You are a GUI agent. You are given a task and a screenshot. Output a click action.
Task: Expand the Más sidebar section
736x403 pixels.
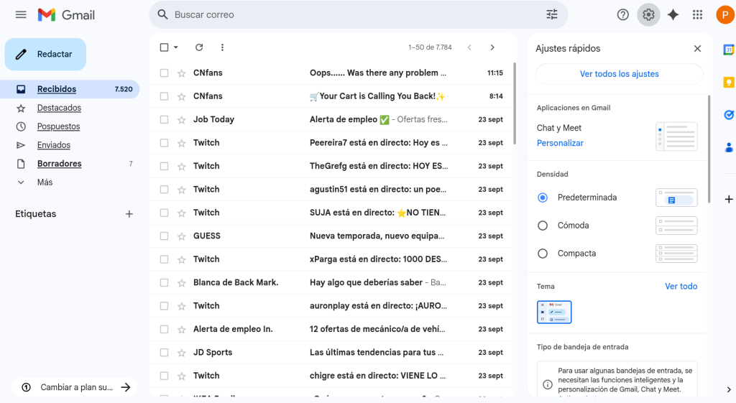click(x=45, y=182)
